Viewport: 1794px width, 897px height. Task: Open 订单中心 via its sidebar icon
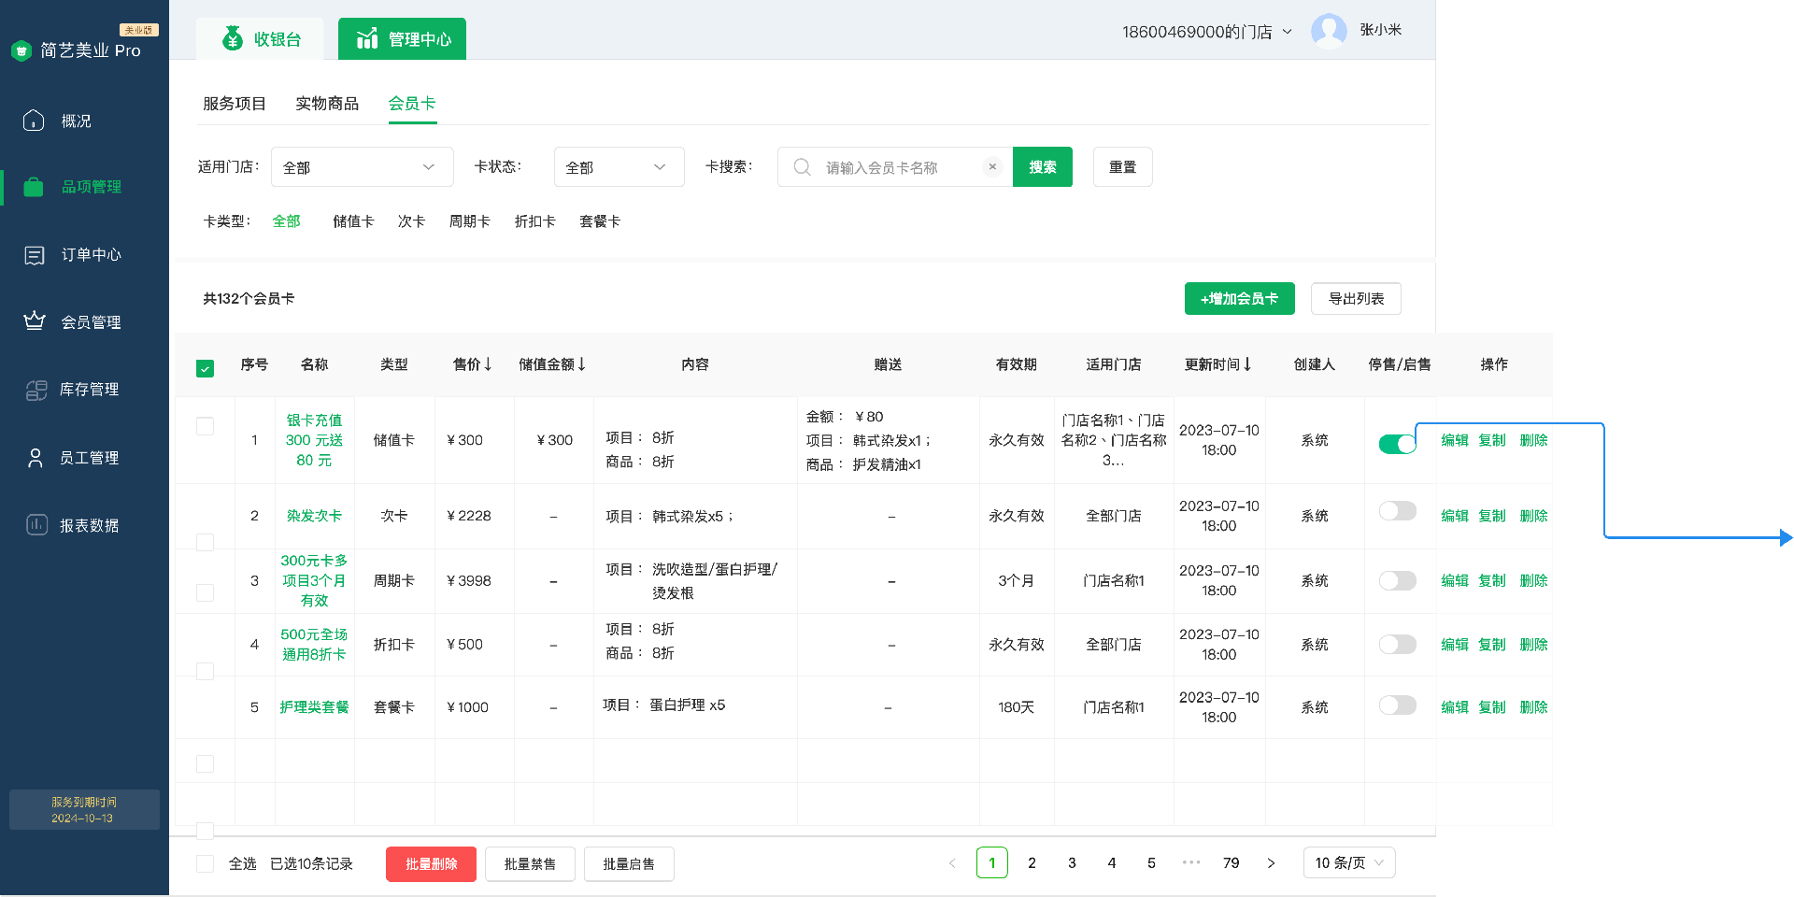pyautogui.click(x=35, y=255)
